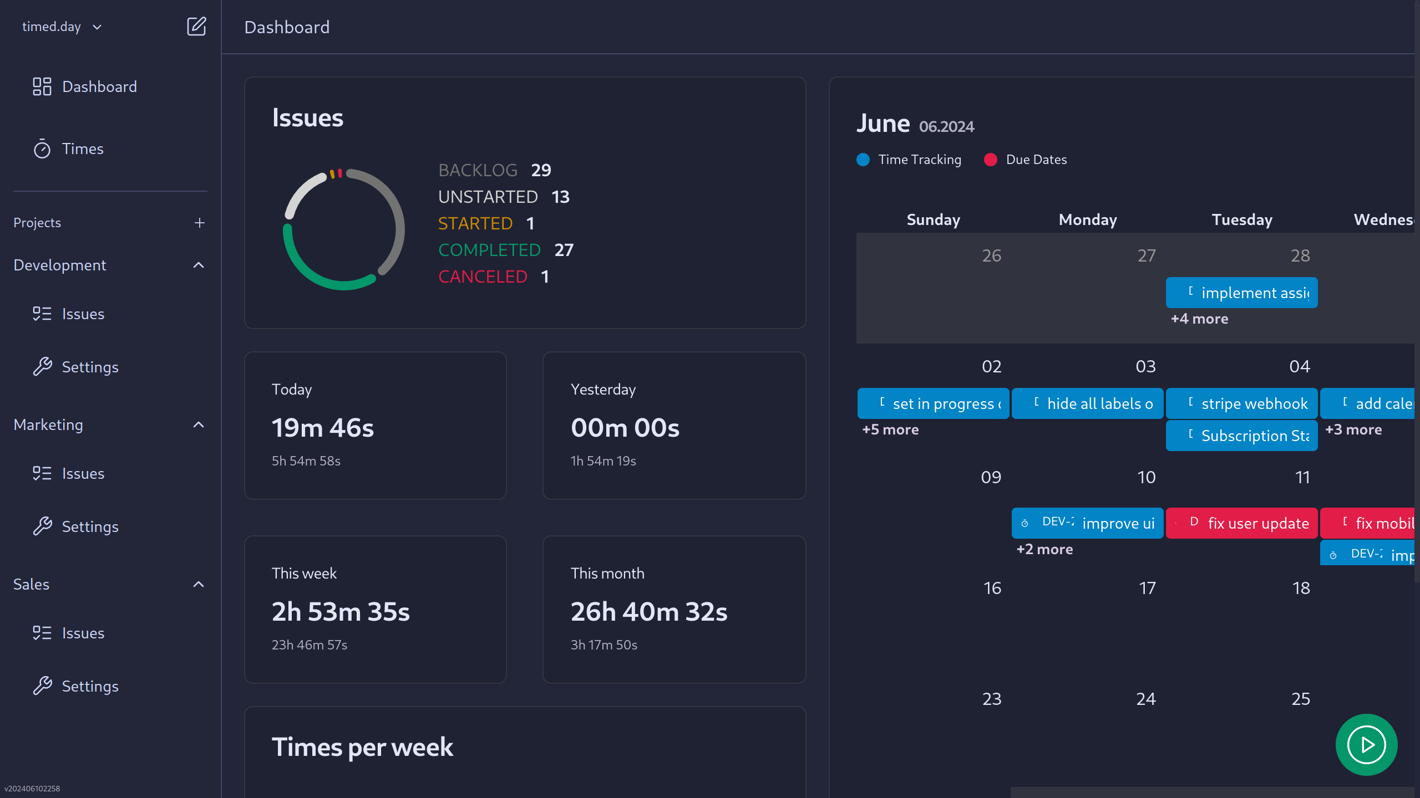
Task: Show '+5 more' events on June 02
Action: (x=890, y=429)
